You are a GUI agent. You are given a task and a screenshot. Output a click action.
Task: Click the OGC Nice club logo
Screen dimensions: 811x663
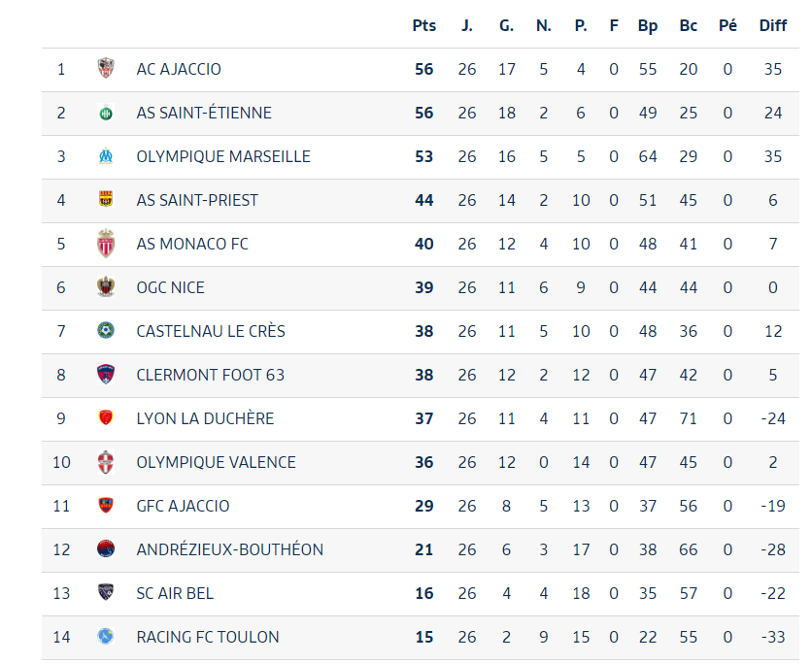(106, 287)
